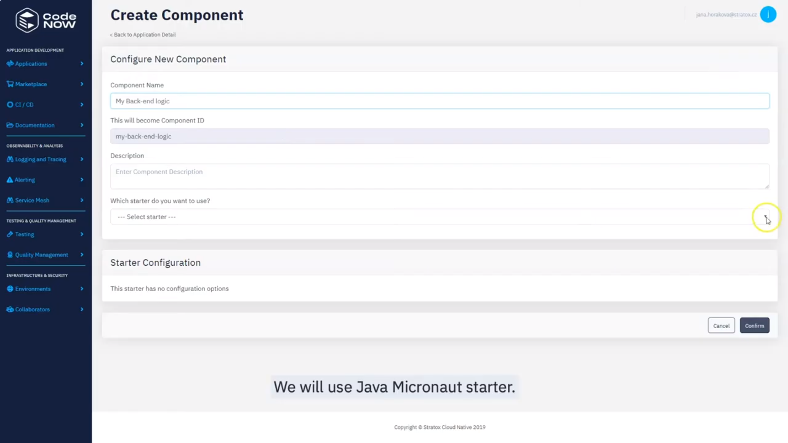This screenshot has height=443, width=788.
Task: Click the Testing wrench icon
Action: pos(9,234)
